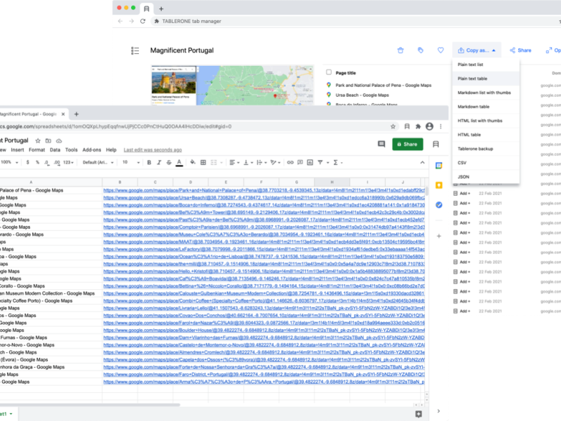This screenshot has height=421, width=561.
Task: Open the tag icon in Tablerone header
Action: (x=420, y=51)
